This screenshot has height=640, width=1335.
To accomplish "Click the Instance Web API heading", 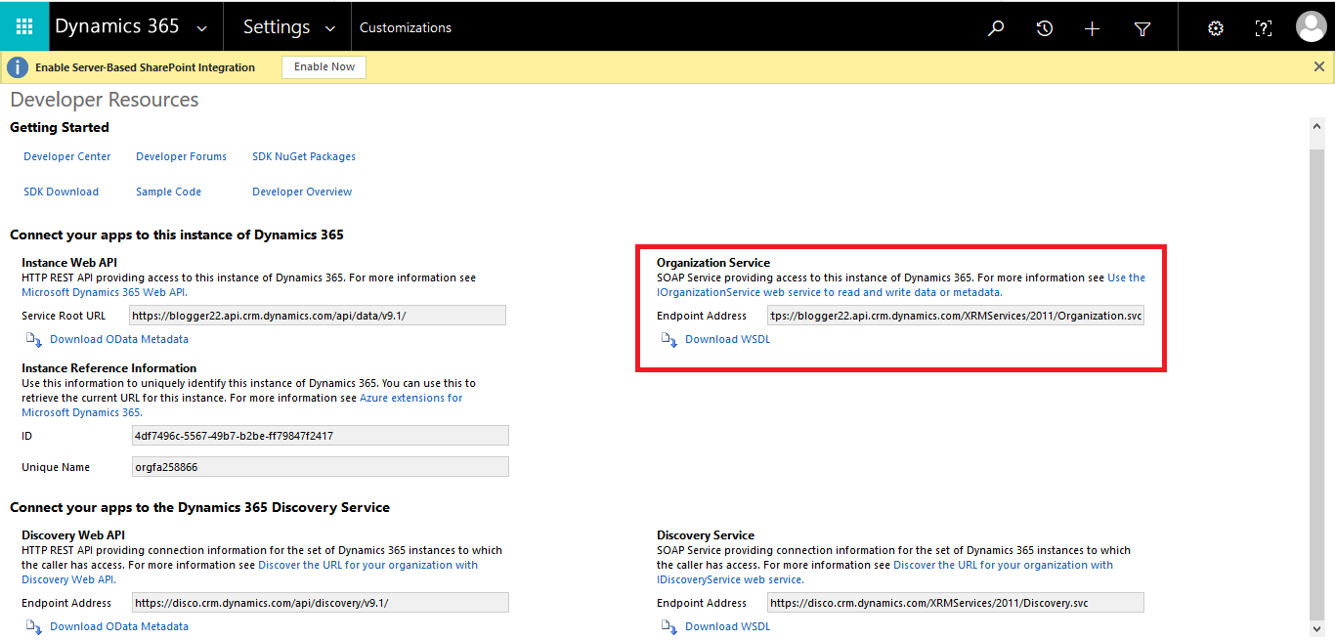I will pos(68,263).
